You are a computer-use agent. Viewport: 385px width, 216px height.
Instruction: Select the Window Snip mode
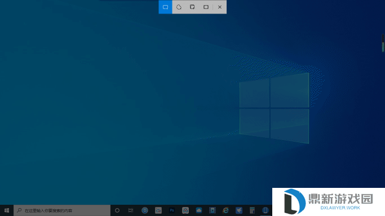[x=192, y=7]
